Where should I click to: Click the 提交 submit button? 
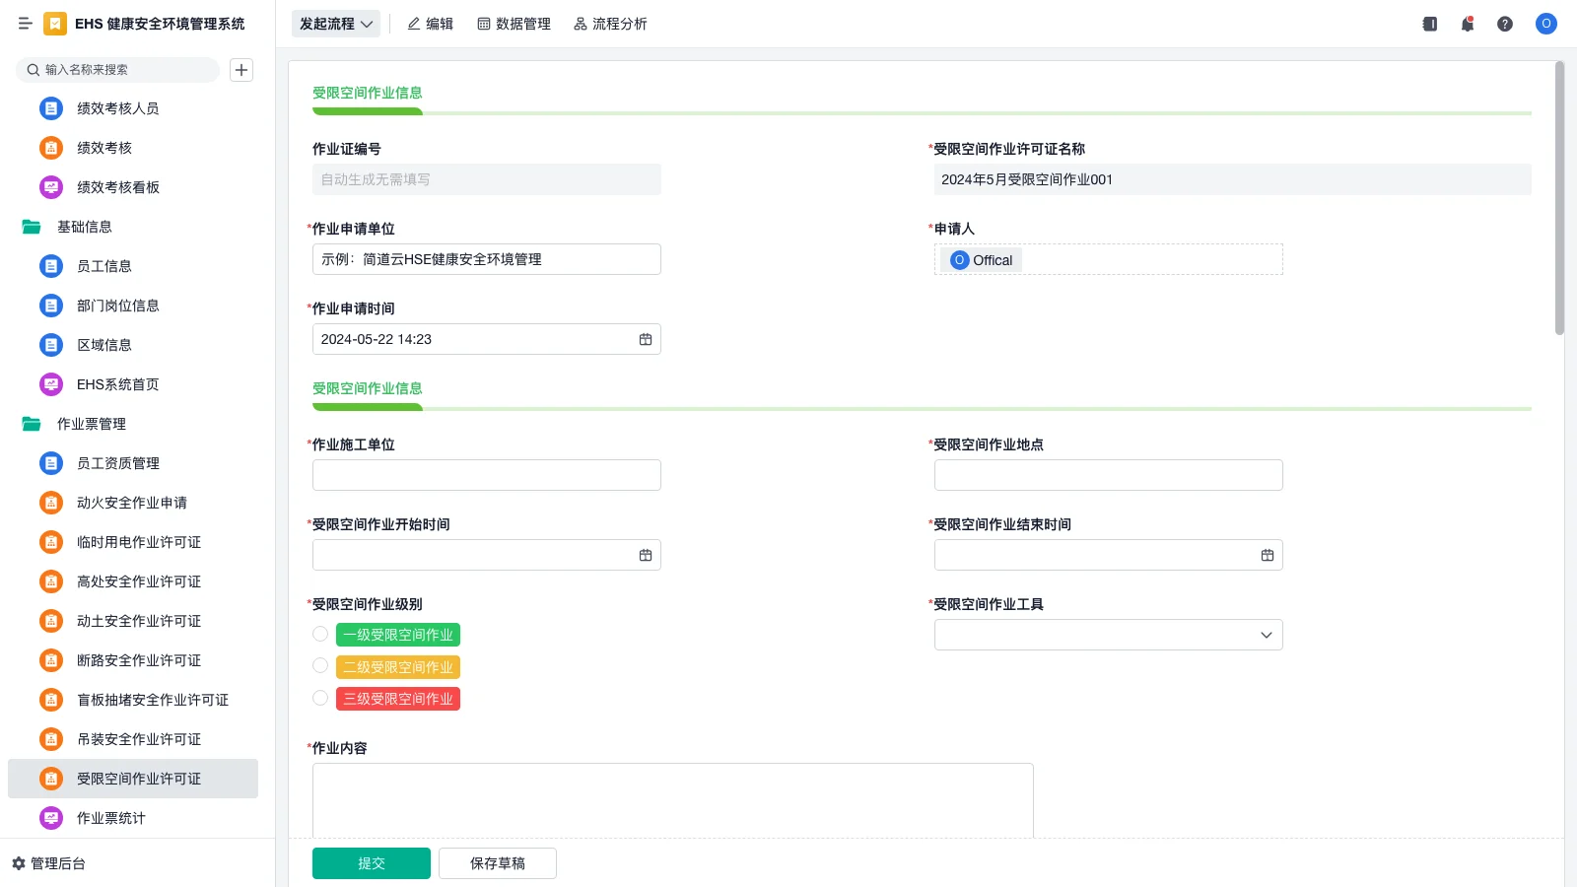click(371, 862)
